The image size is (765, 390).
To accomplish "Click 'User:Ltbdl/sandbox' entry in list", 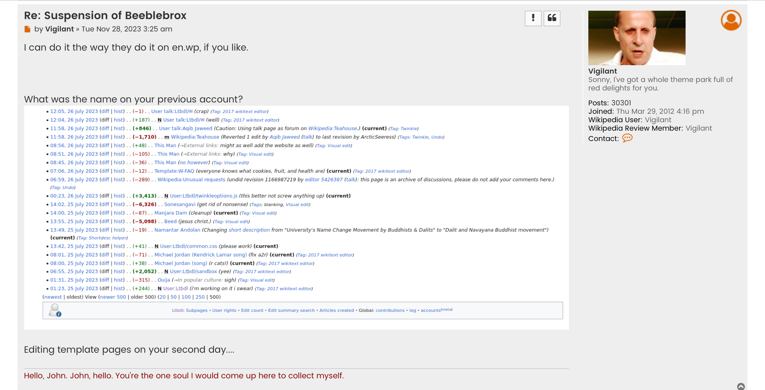I will click(x=194, y=272).
